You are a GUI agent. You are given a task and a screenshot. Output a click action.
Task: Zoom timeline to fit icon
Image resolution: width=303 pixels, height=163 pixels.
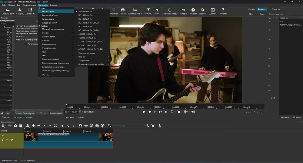[153, 126]
